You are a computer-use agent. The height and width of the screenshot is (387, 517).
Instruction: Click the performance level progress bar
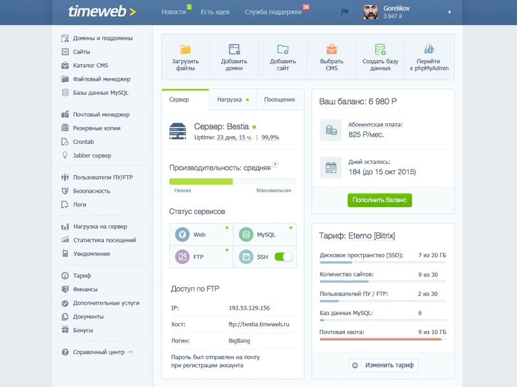pyautogui.click(x=233, y=182)
